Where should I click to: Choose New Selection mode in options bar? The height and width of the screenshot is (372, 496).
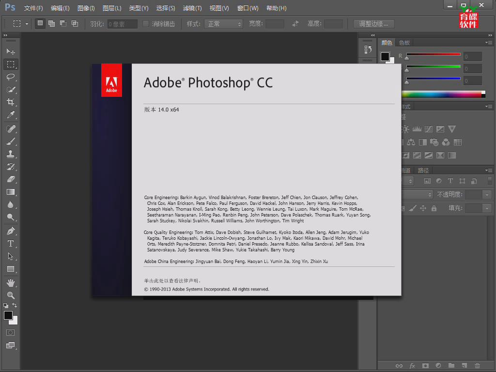pos(40,23)
